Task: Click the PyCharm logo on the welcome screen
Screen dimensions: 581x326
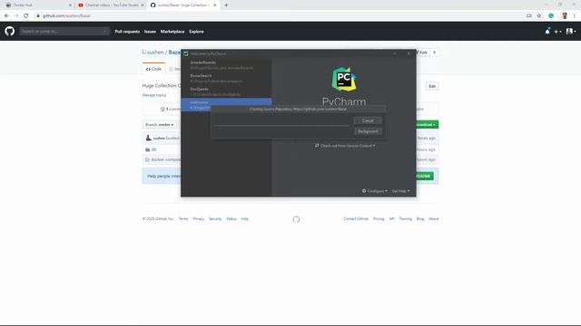Action: (344, 79)
